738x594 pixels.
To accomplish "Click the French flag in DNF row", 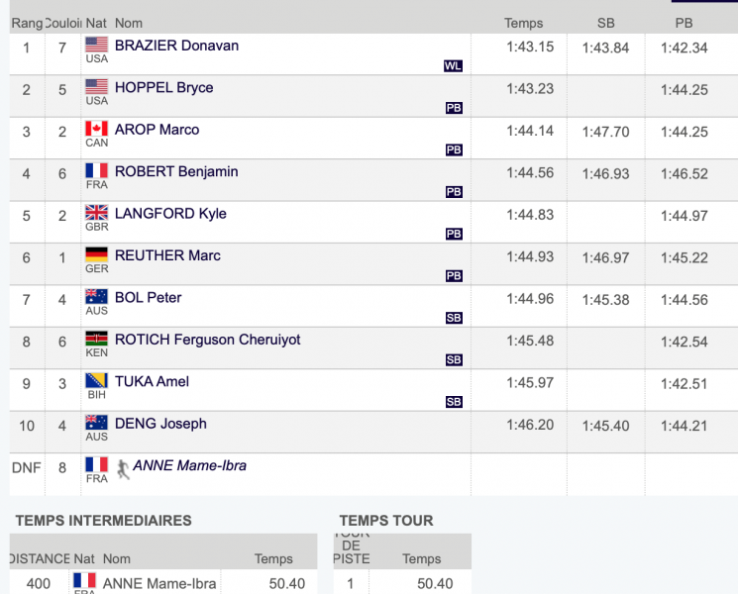I will 96,464.
